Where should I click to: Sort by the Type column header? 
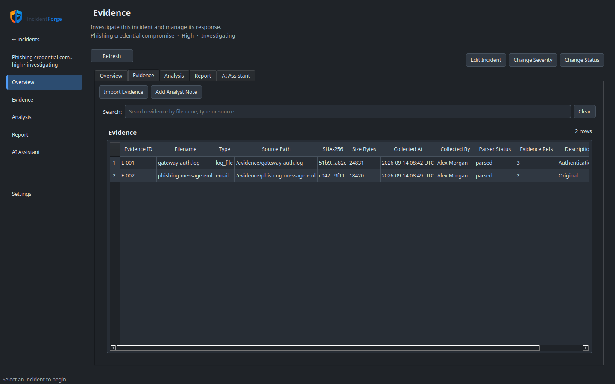224,149
